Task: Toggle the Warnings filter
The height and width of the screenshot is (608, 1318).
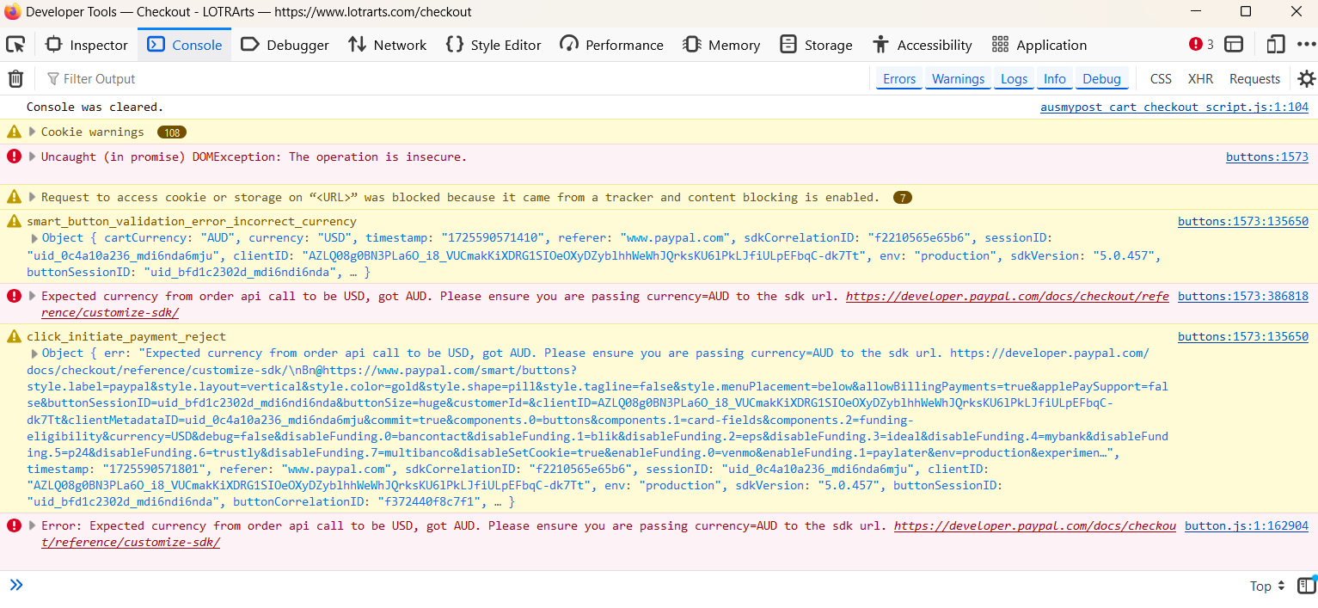Action: click(958, 79)
